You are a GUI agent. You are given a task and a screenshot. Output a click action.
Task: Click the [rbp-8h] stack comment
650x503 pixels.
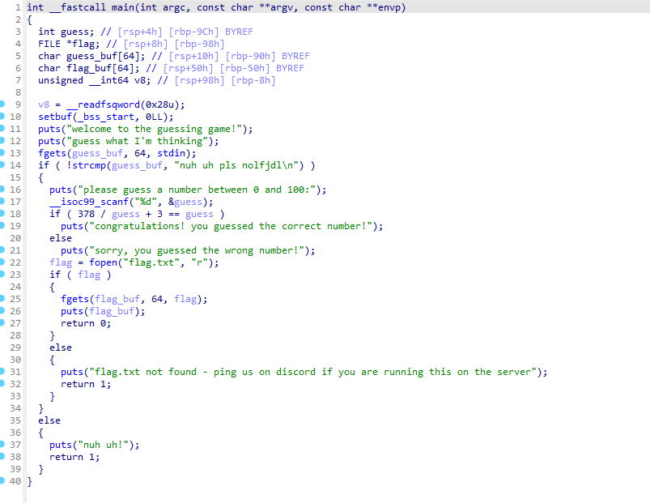(x=253, y=80)
